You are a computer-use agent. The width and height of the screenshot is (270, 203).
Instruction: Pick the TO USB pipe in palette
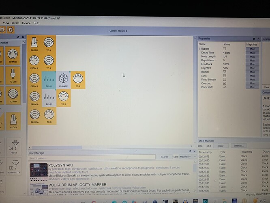(13, 76)
